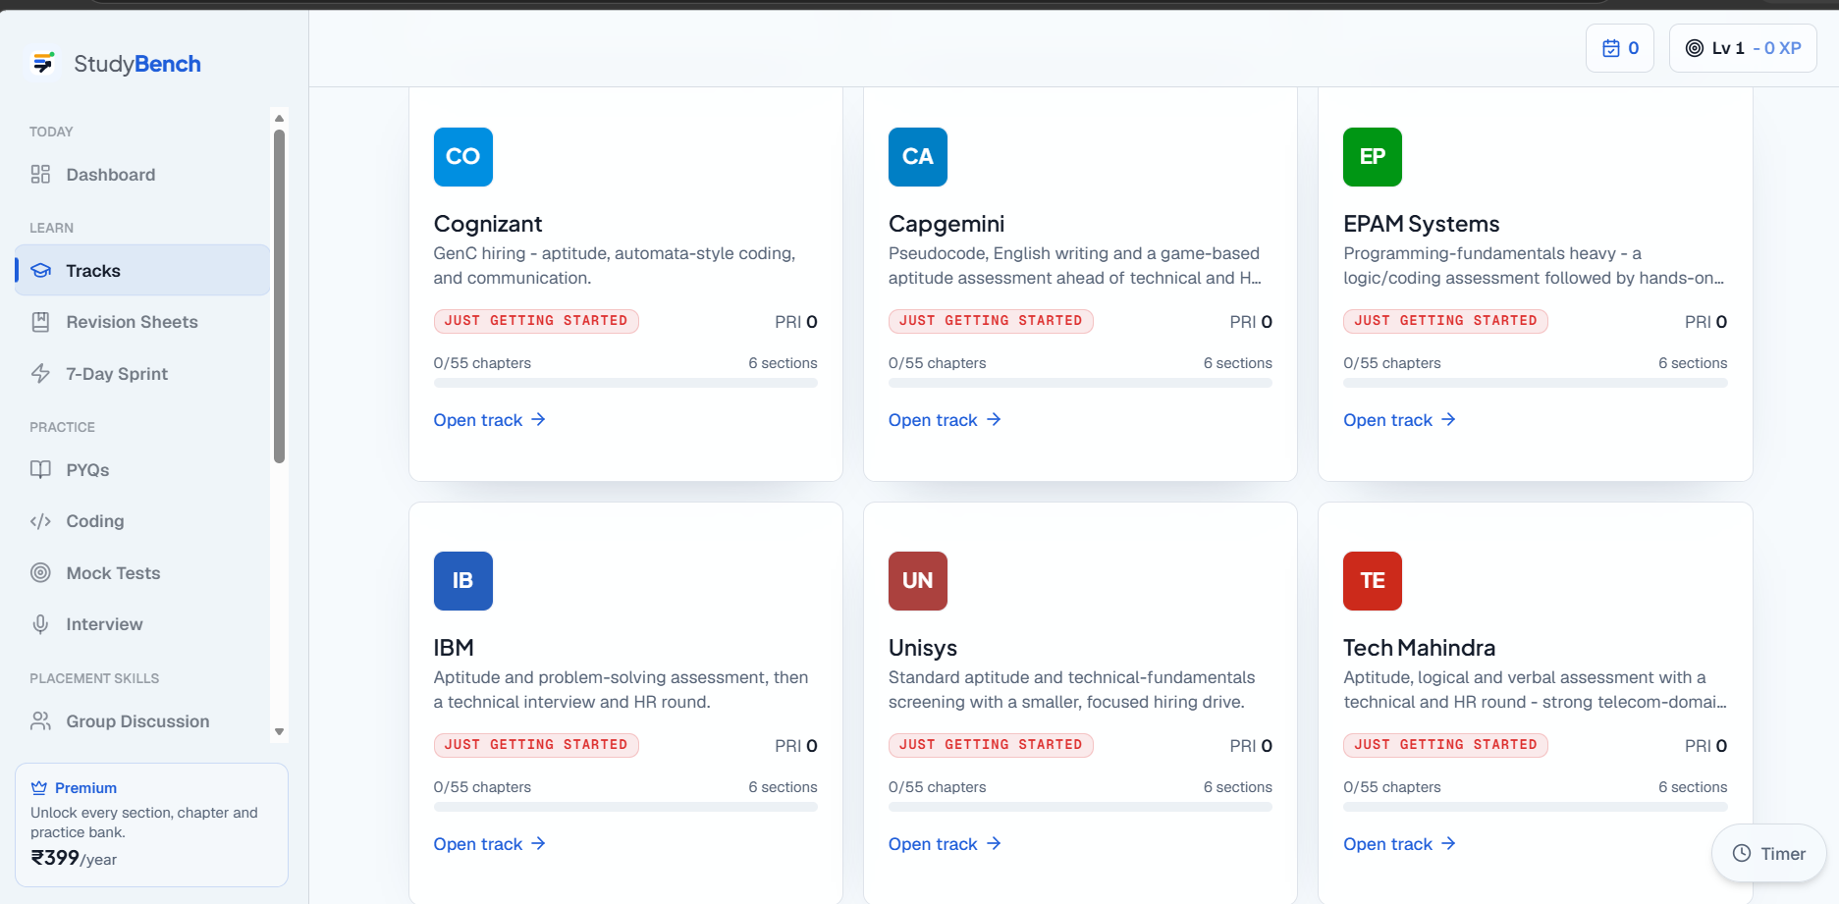
Task: Click the Interview microphone icon
Action: click(x=40, y=624)
